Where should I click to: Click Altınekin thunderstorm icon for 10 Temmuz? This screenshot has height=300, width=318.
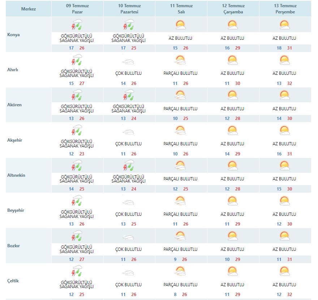pos(128,166)
